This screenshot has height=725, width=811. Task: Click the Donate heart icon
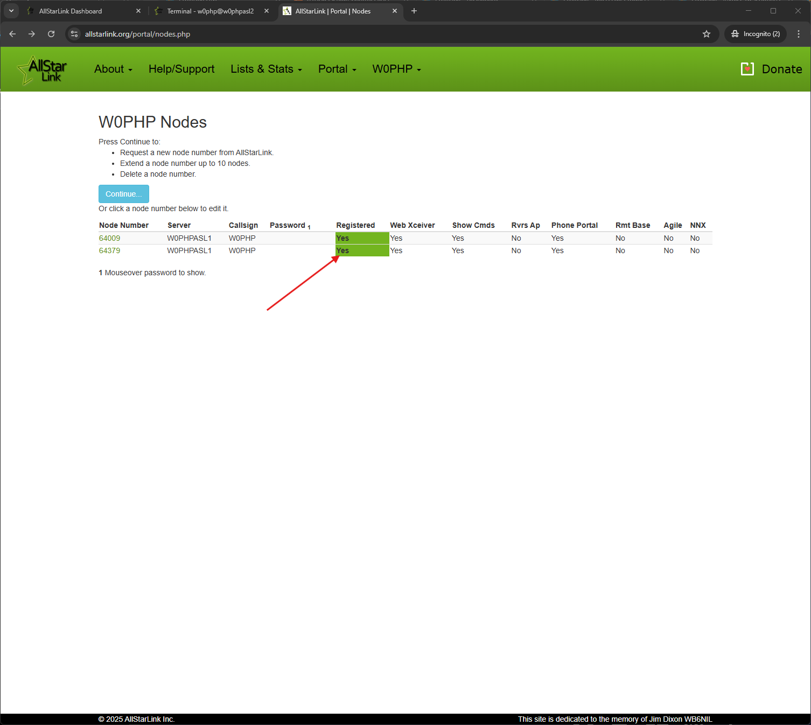coord(747,69)
